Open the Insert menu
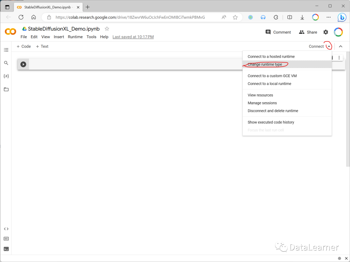 pyautogui.click(x=59, y=37)
